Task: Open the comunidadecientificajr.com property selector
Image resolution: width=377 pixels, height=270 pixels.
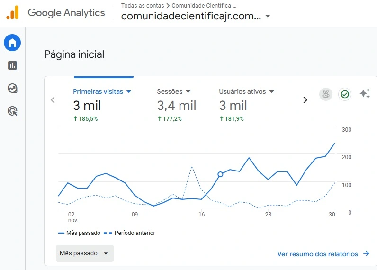Action: tap(196, 16)
